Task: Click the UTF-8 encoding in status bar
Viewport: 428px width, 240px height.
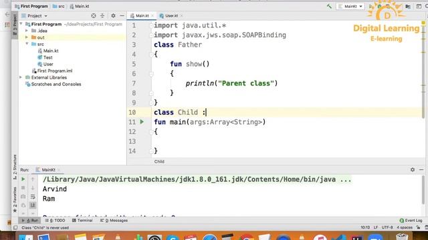Action: tap(387, 227)
